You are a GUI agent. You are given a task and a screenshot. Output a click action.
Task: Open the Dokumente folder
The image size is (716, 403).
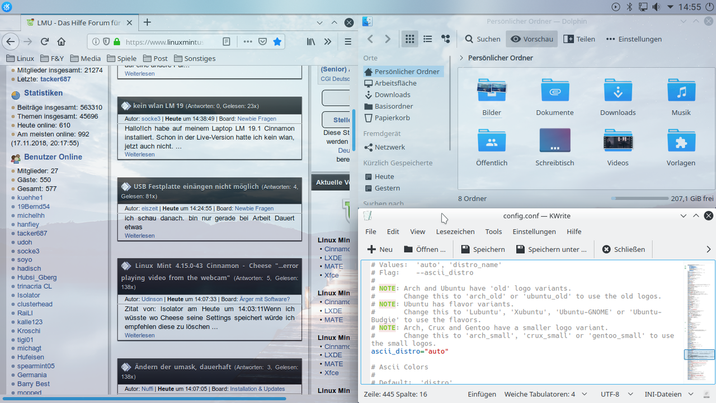[555, 97]
